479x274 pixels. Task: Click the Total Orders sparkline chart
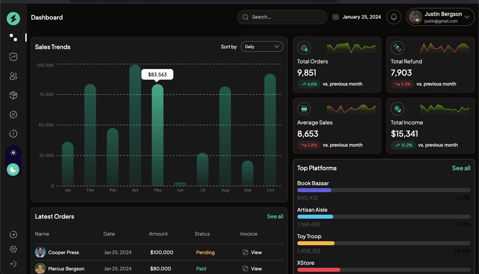pos(351,48)
